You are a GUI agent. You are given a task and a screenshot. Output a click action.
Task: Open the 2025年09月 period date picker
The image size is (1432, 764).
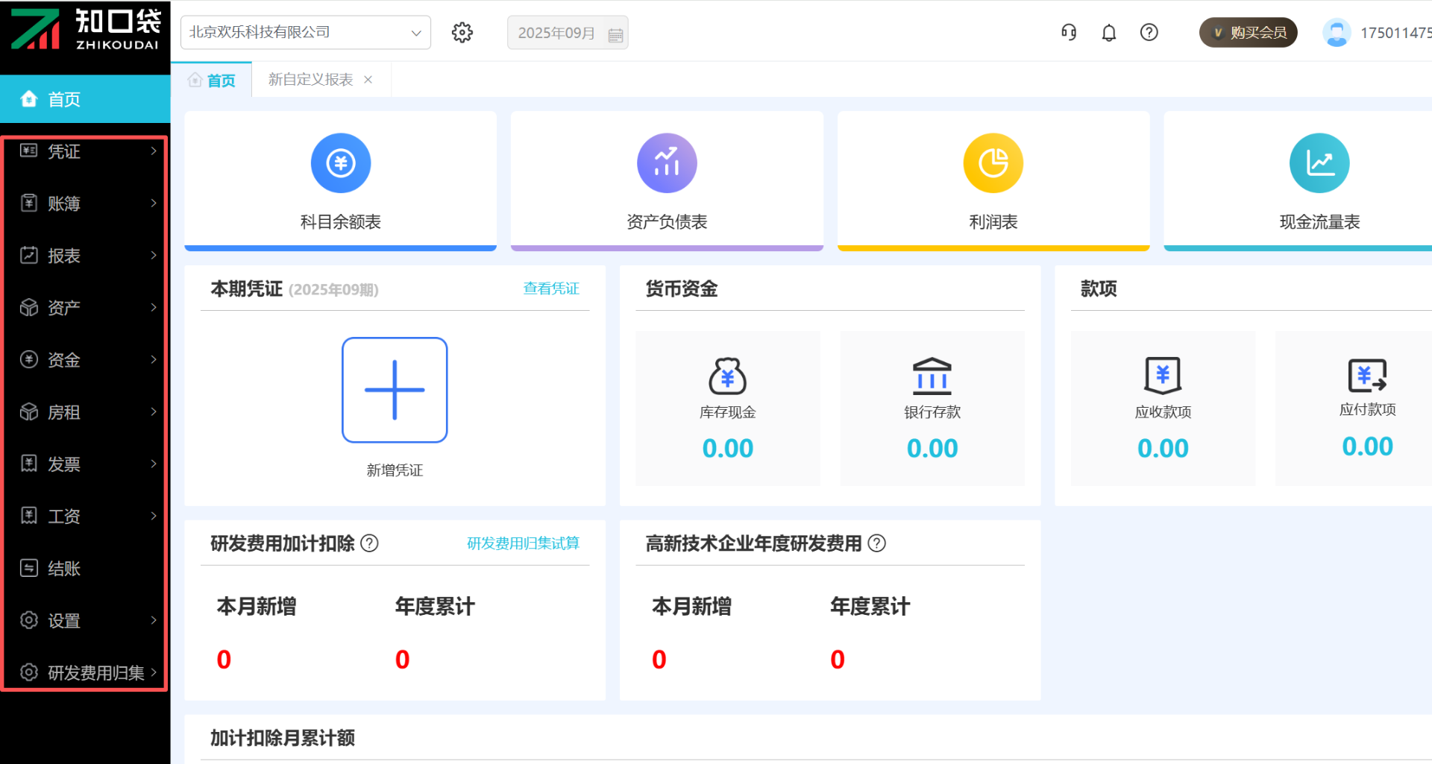pyautogui.click(x=568, y=33)
